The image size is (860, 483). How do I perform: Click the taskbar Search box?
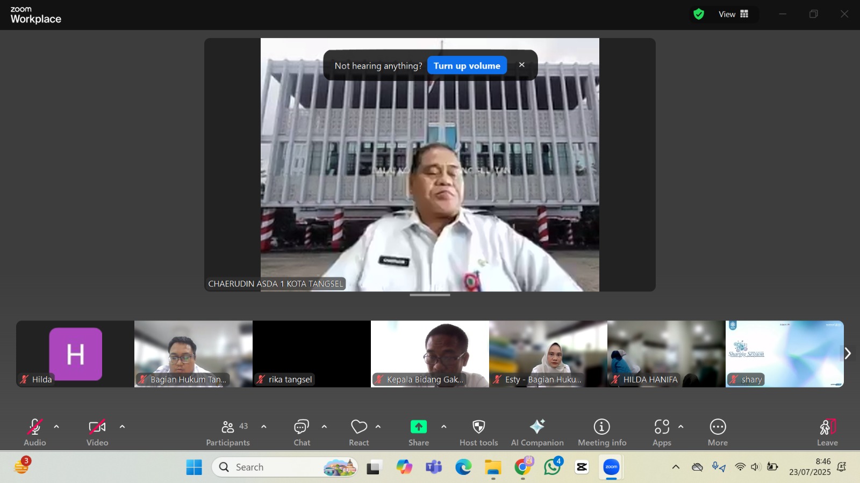coord(285,467)
